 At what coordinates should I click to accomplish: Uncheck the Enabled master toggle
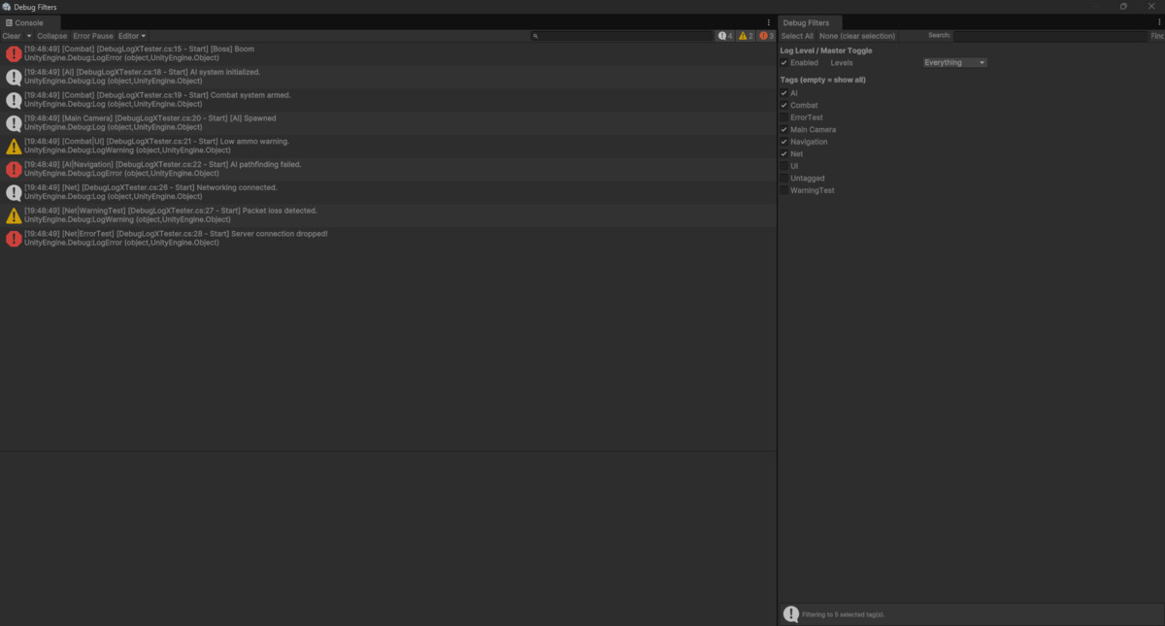coord(784,62)
